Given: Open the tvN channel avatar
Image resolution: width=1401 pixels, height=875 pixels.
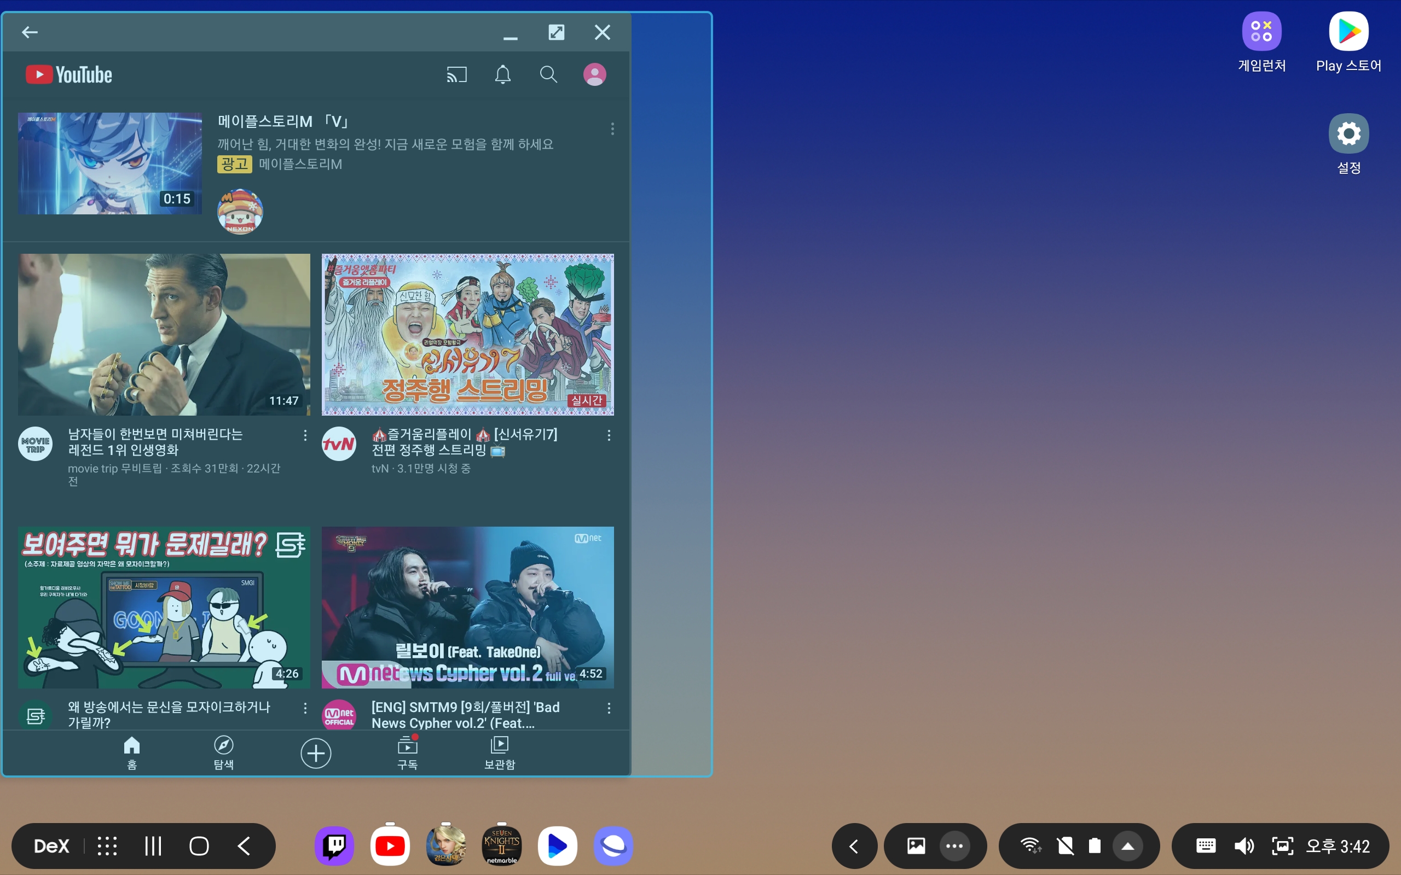Looking at the screenshot, I should (x=339, y=444).
